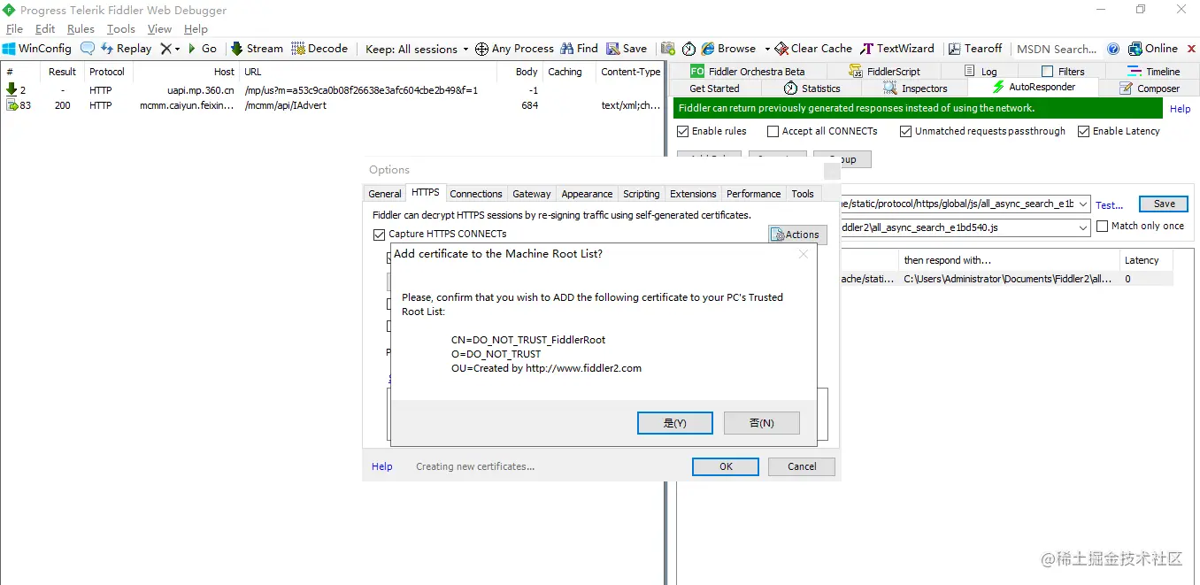Click the Browse Internet Explorer icon

pyautogui.click(x=708, y=49)
